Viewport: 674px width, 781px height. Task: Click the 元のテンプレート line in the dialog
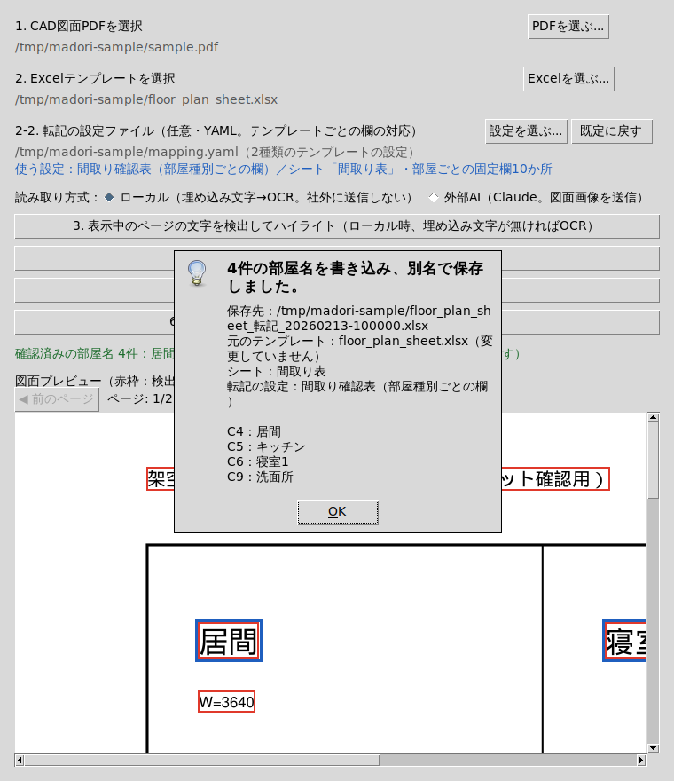pyautogui.click(x=360, y=349)
